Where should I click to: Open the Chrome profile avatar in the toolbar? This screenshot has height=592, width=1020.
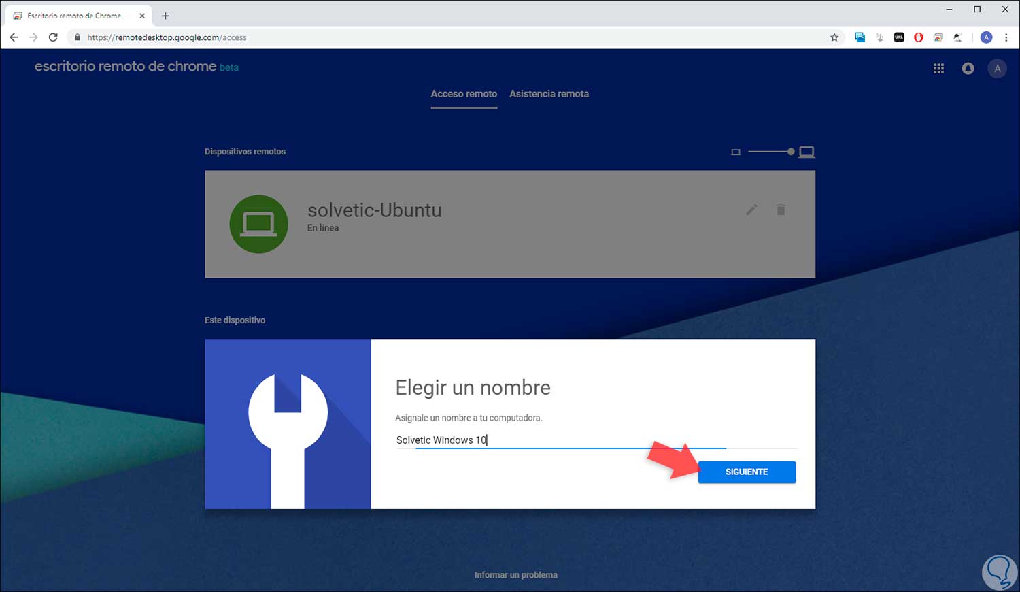tap(986, 37)
